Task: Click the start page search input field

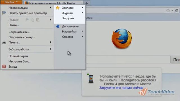Action: [x=128, y=59]
